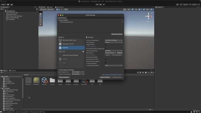Switch to the Console tab
Screen dimensions: 201x113
pos(13,71)
